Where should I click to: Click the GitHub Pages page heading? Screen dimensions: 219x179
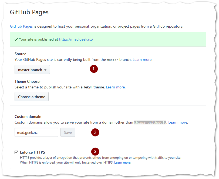[29, 12]
